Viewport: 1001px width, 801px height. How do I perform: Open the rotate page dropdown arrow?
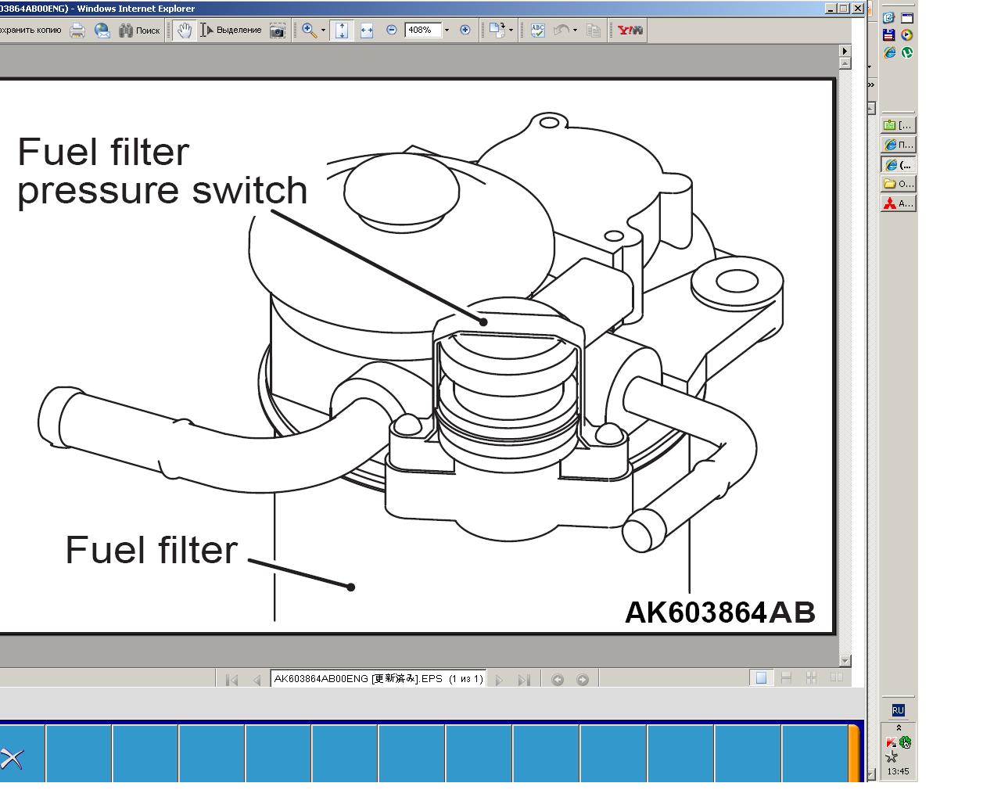511,31
